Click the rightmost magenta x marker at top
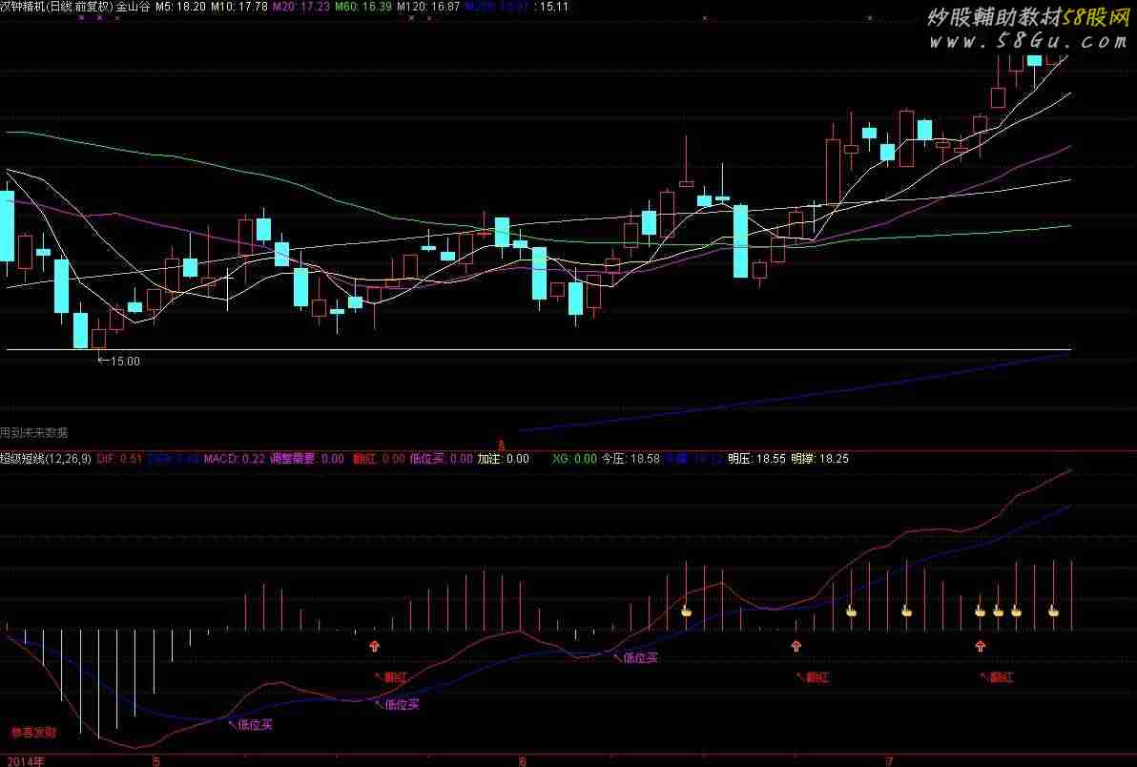The height and width of the screenshot is (767, 1137). pyautogui.click(x=871, y=18)
